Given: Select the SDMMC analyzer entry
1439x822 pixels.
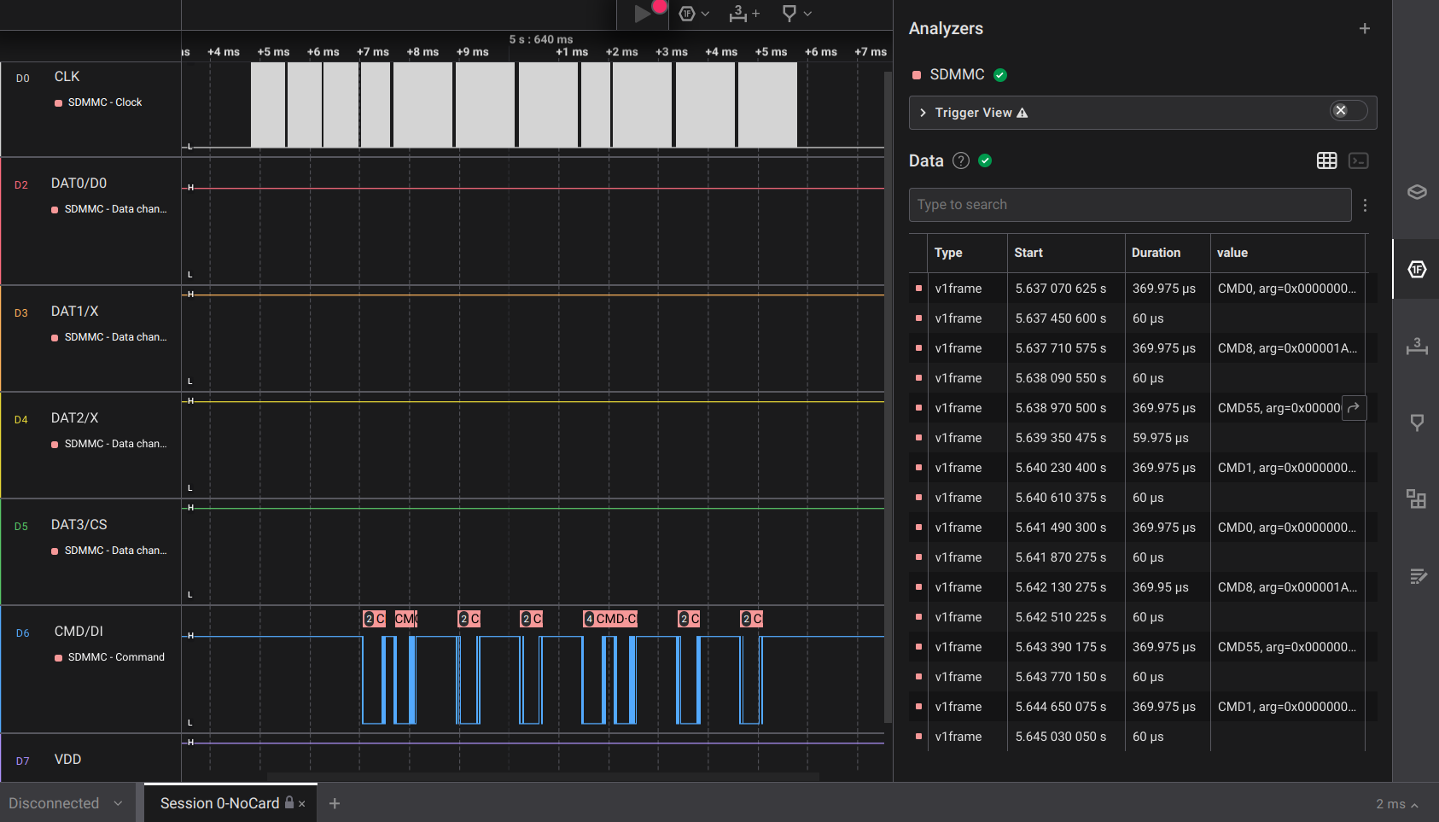Looking at the screenshot, I should 957,75.
